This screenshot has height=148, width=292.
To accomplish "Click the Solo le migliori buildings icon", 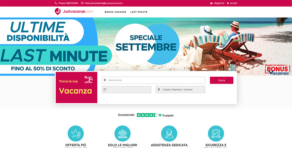I will 122,133.
